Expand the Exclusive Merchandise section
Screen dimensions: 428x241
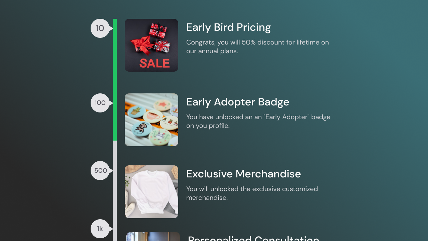click(x=243, y=174)
